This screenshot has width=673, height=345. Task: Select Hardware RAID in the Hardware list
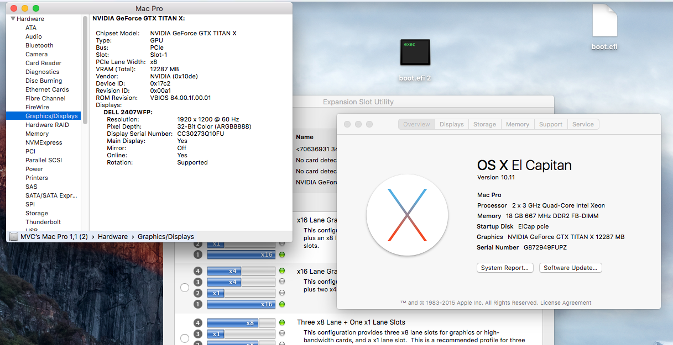(47, 125)
